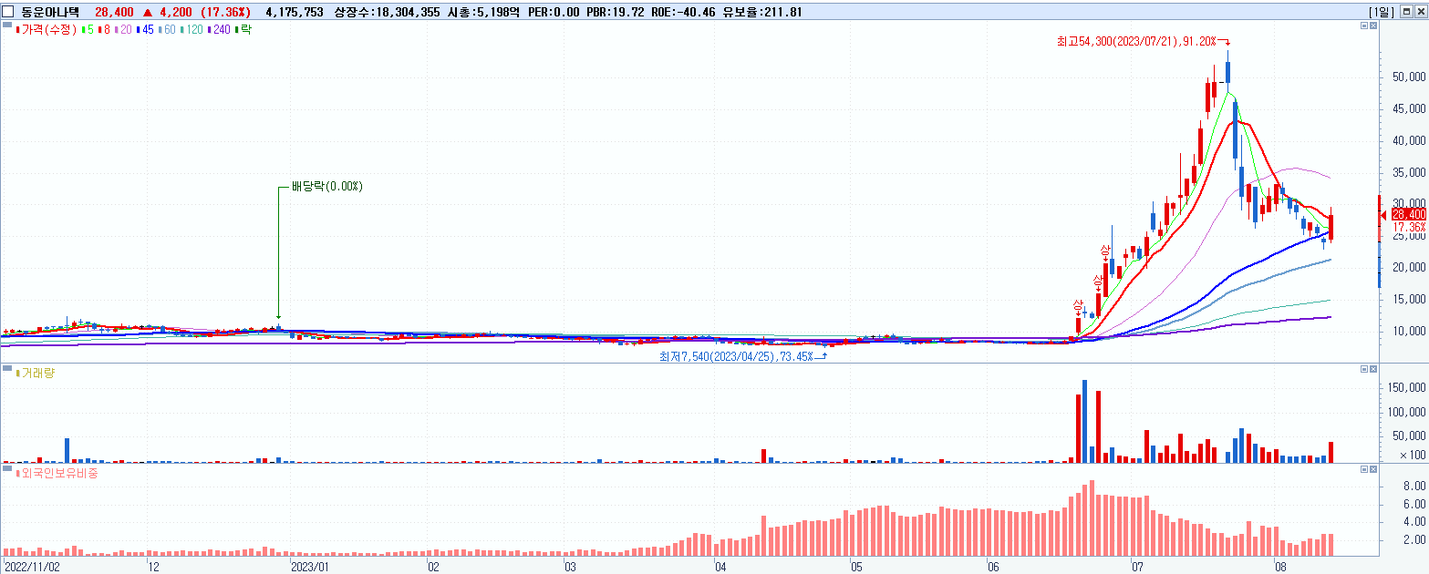Viewport: 1429px width, 574px height.
Task: Select the 5-day moving average legend
Action: (88, 30)
